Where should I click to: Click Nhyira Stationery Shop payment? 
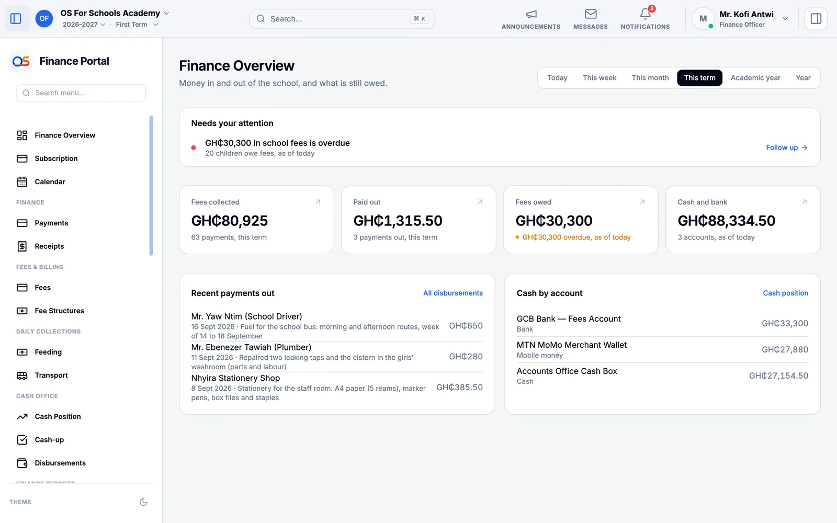coord(337,388)
